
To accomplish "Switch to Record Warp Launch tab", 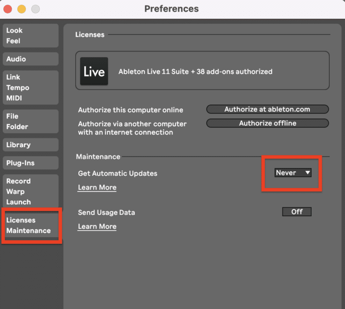I will (31, 192).
